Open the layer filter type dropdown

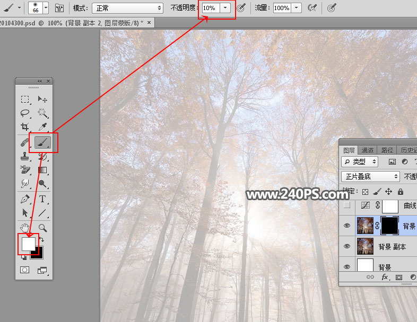coord(360,162)
